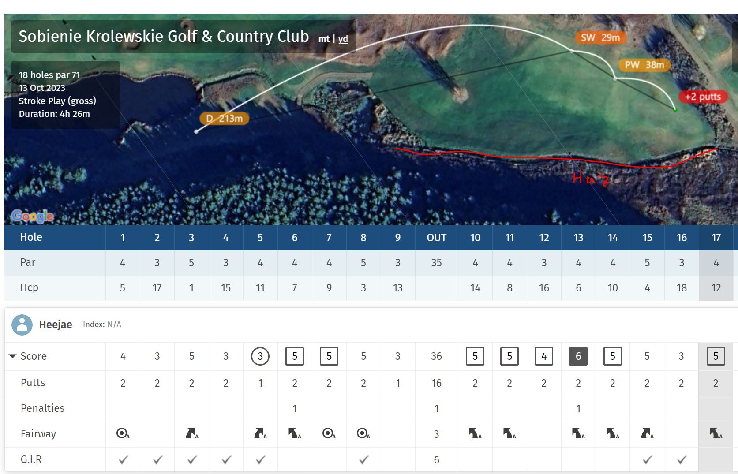
Task: Click Heejae's player avatar icon
Action: click(22, 325)
